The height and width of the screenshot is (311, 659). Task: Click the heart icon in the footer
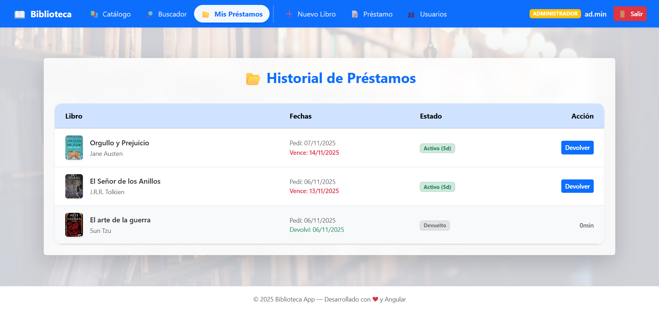point(375,299)
